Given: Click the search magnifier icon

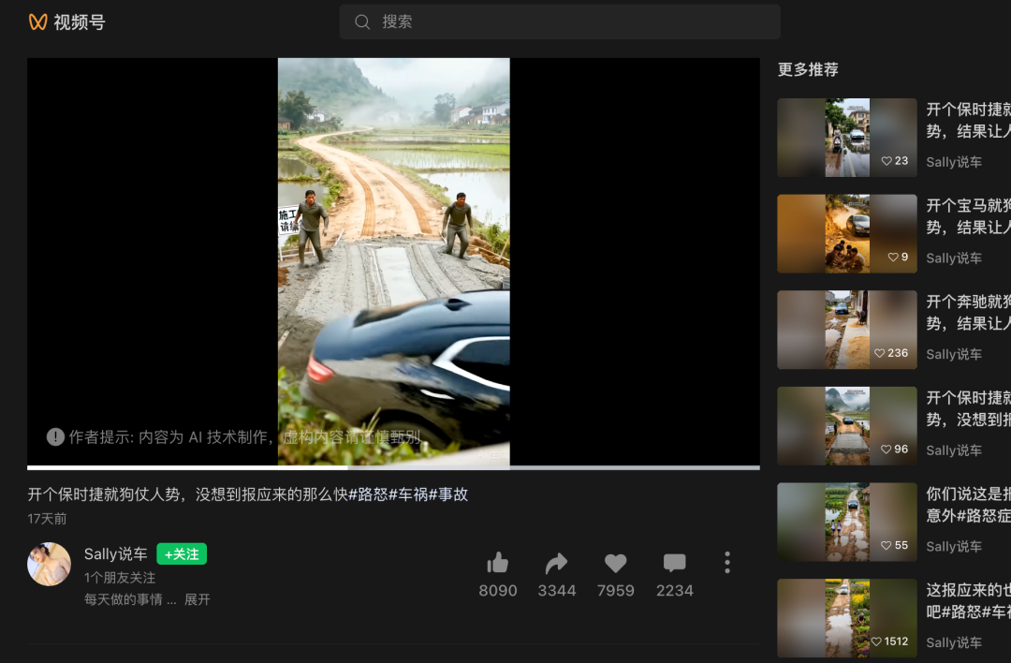Looking at the screenshot, I should click(362, 22).
